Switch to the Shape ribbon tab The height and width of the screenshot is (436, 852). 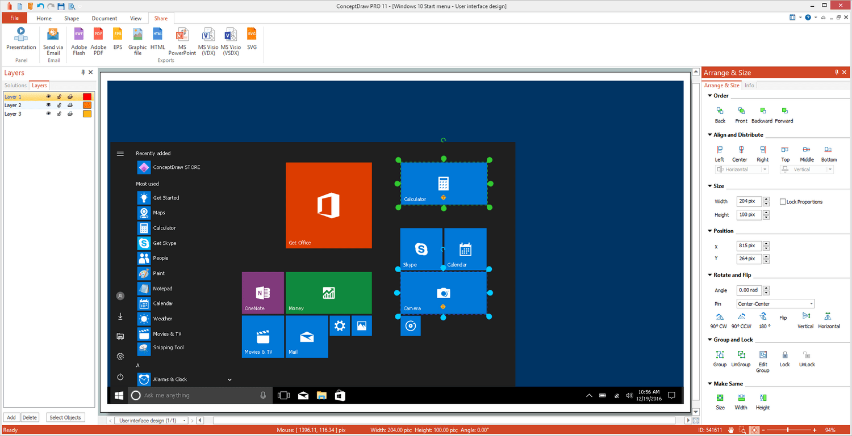coord(71,18)
